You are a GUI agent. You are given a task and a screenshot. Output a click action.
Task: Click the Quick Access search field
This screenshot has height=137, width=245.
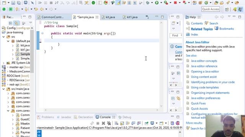(x=211, y=9)
